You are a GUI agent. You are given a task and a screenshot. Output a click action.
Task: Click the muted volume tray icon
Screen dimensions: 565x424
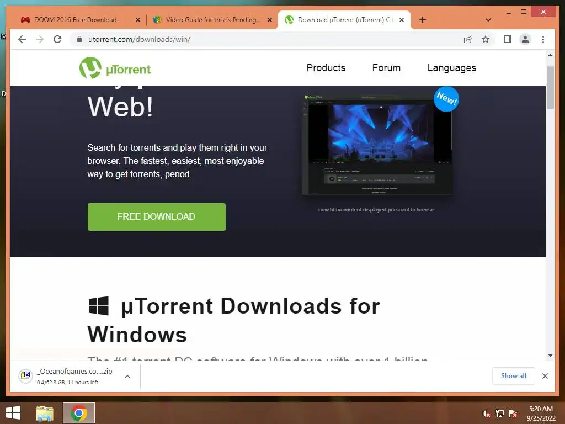486,414
